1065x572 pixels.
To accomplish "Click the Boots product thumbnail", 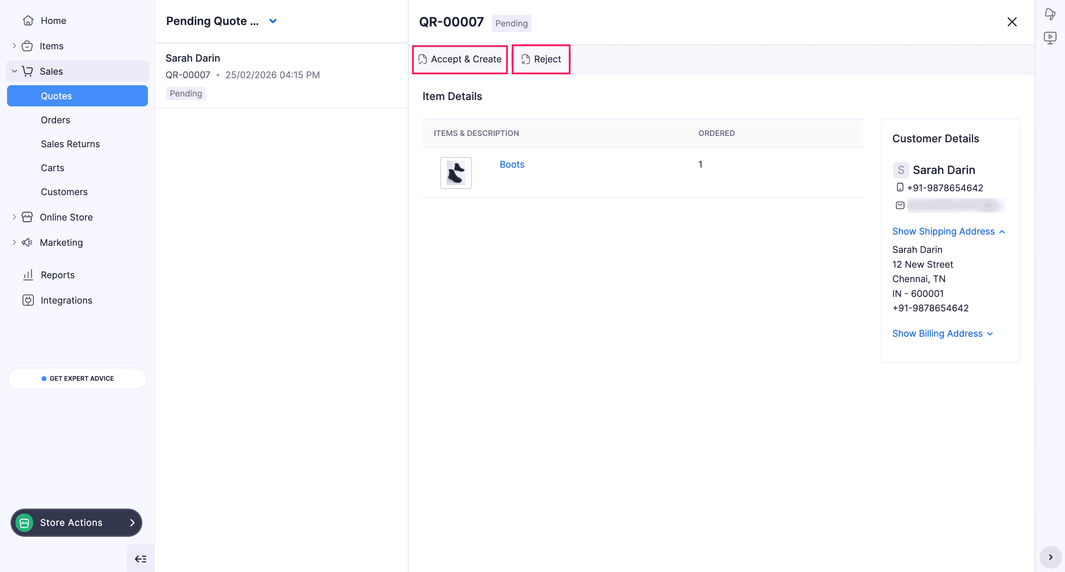I will (x=456, y=173).
